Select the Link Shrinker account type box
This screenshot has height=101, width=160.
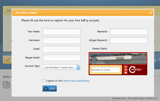[x=61, y=67]
